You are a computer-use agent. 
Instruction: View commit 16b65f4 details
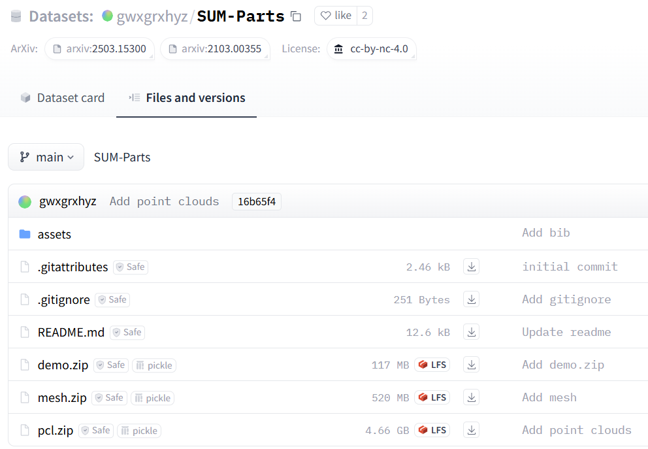point(255,201)
